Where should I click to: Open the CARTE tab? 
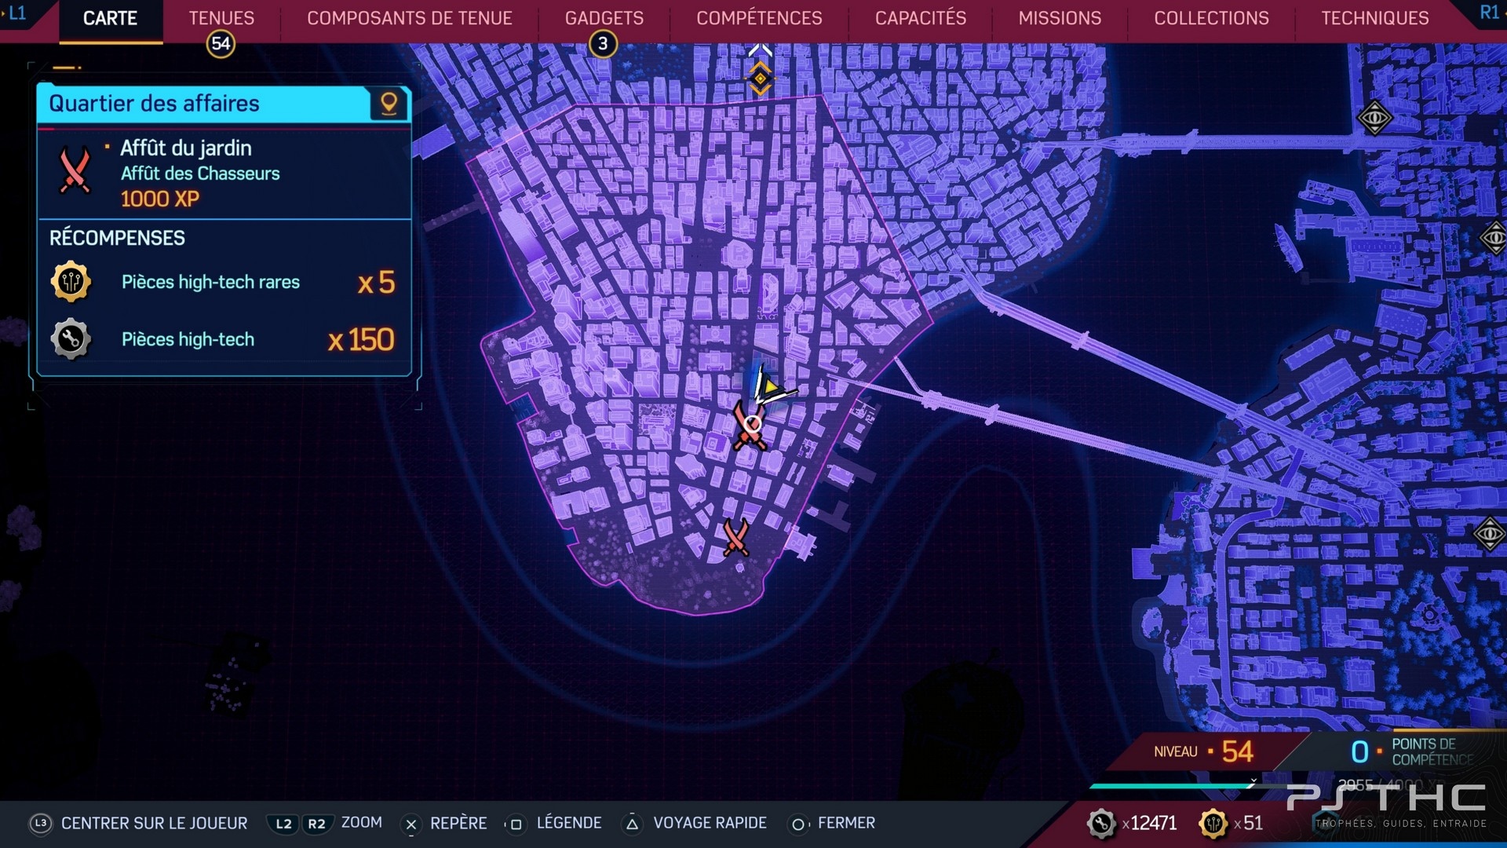click(x=110, y=18)
